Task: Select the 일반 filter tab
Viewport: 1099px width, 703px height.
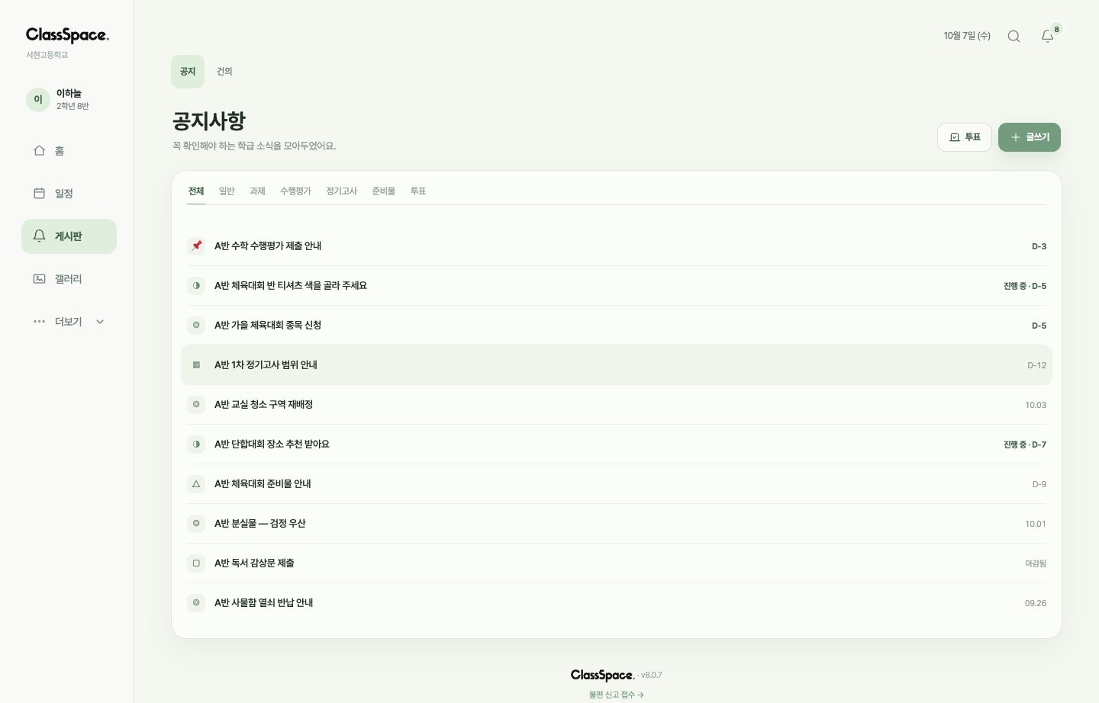Action: [x=227, y=191]
